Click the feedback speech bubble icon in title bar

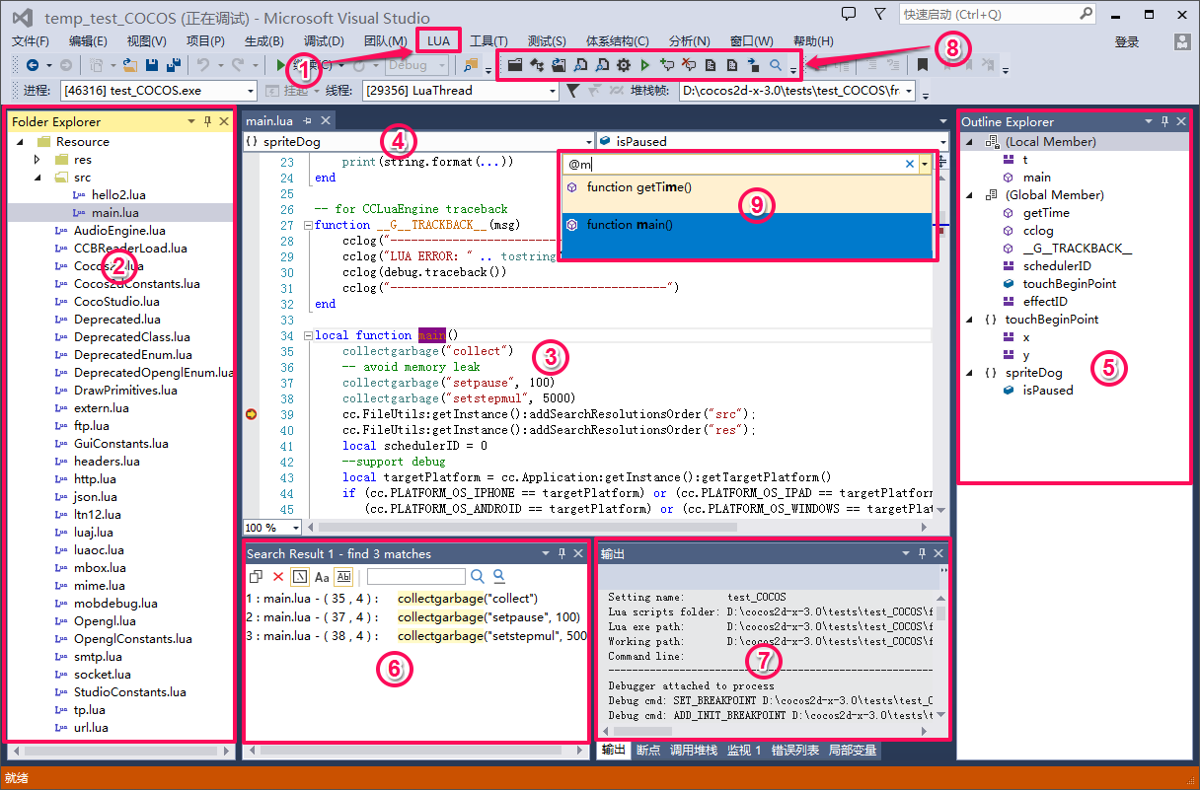[849, 15]
